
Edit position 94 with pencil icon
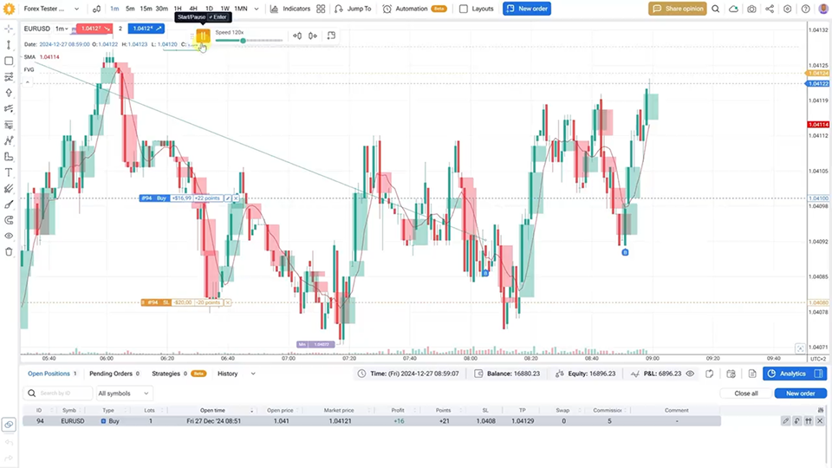pos(785,421)
